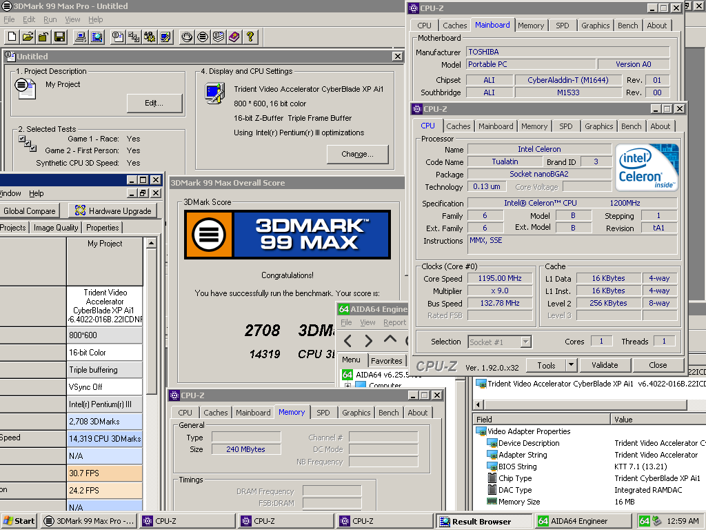The height and width of the screenshot is (530, 706).
Task: Open Favorites tab in AIDA64
Action: [386, 360]
